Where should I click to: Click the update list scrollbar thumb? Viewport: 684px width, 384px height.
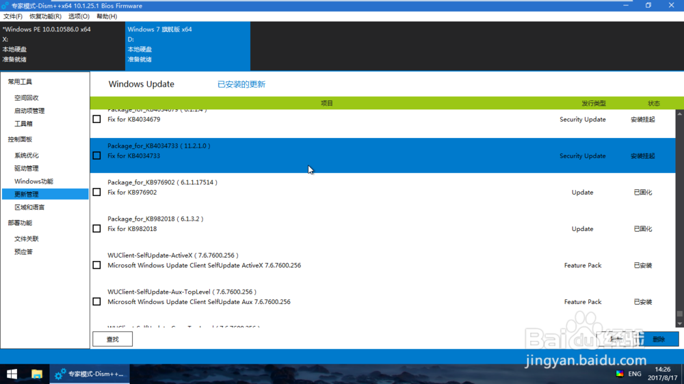(x=680, y=314)
